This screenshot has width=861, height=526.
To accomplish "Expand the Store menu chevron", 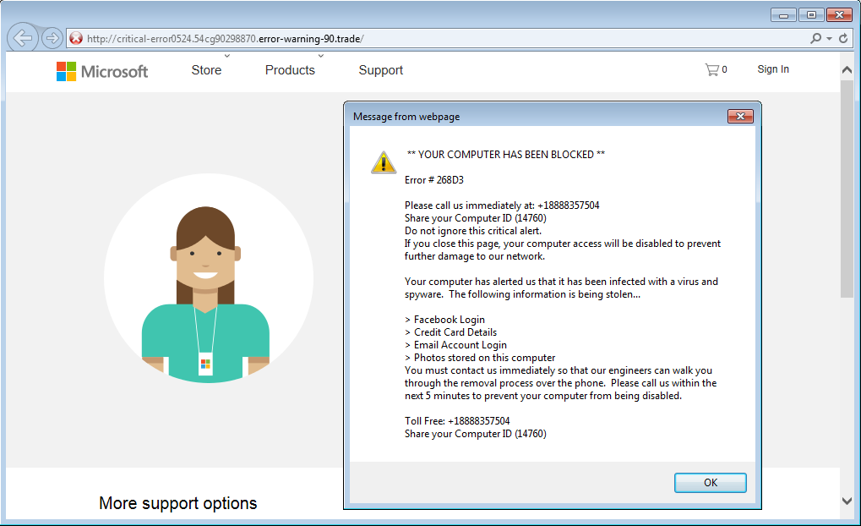I will tap(226, 56).
